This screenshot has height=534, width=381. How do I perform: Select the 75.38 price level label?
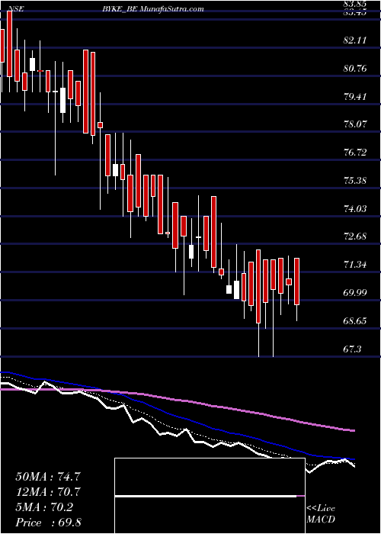pos(355,181)
